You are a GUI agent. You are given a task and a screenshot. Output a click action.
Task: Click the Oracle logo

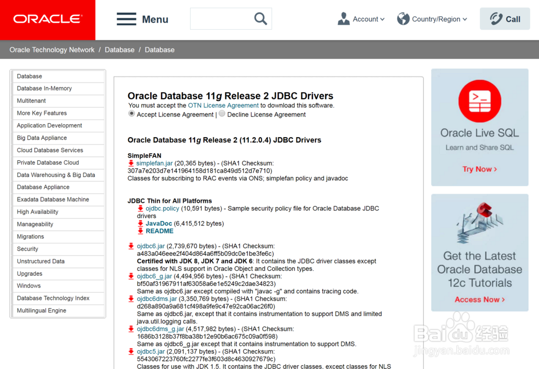pyautogui.click(x=48, y=19)
